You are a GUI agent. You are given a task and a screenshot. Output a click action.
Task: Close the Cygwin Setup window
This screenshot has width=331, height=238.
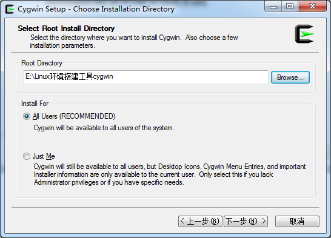[x=312, y=7]
